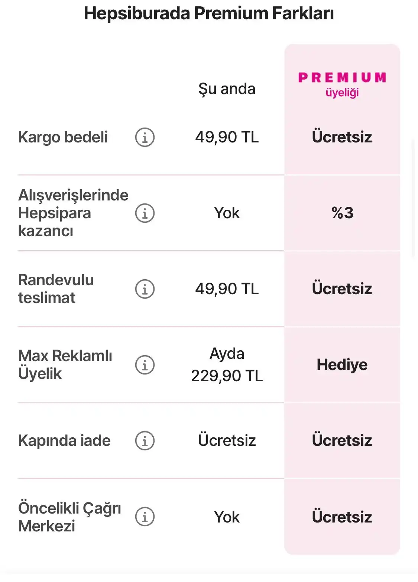
Task: Click the Randevulu teslimat label
Action: point(56,289)
